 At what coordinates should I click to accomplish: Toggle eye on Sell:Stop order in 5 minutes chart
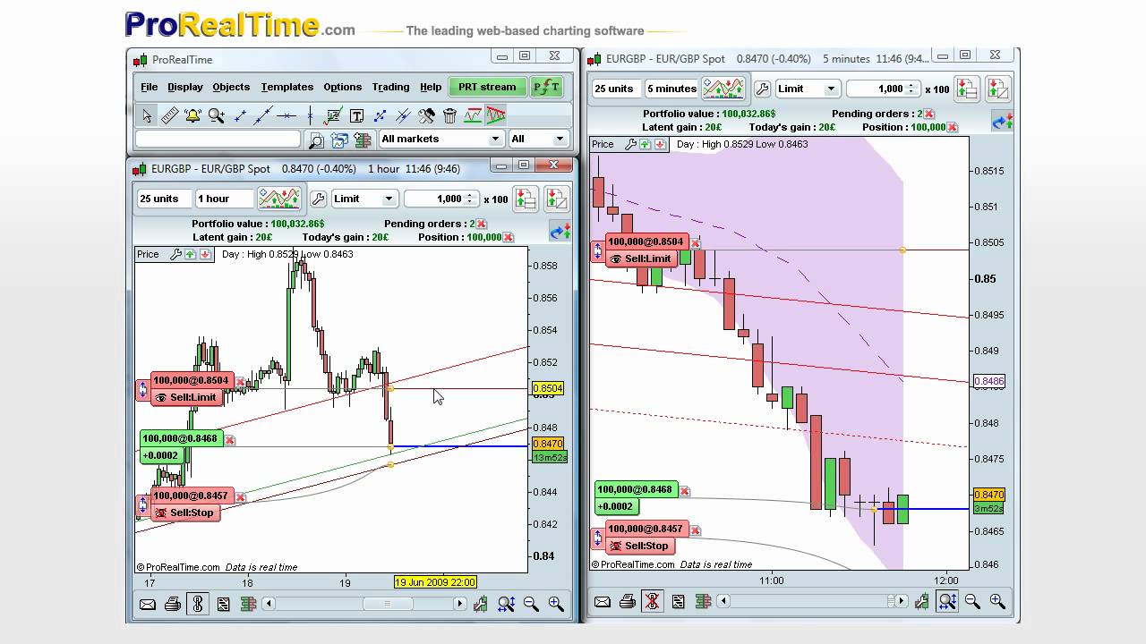click(616, 546)
